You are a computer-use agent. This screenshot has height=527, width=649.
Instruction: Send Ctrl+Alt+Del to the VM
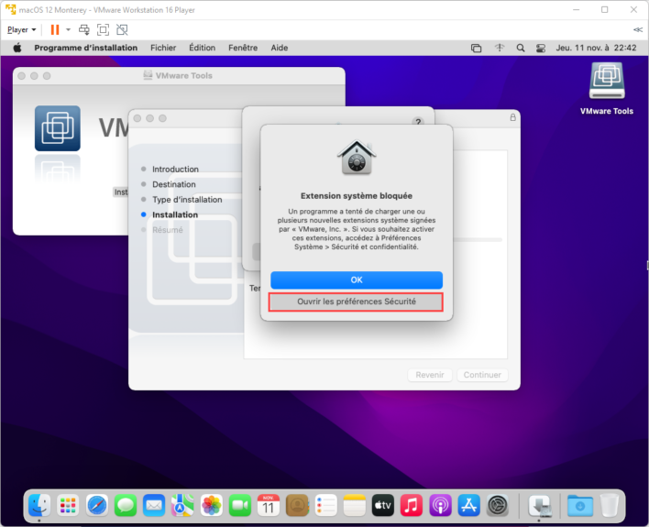[84, 30]
